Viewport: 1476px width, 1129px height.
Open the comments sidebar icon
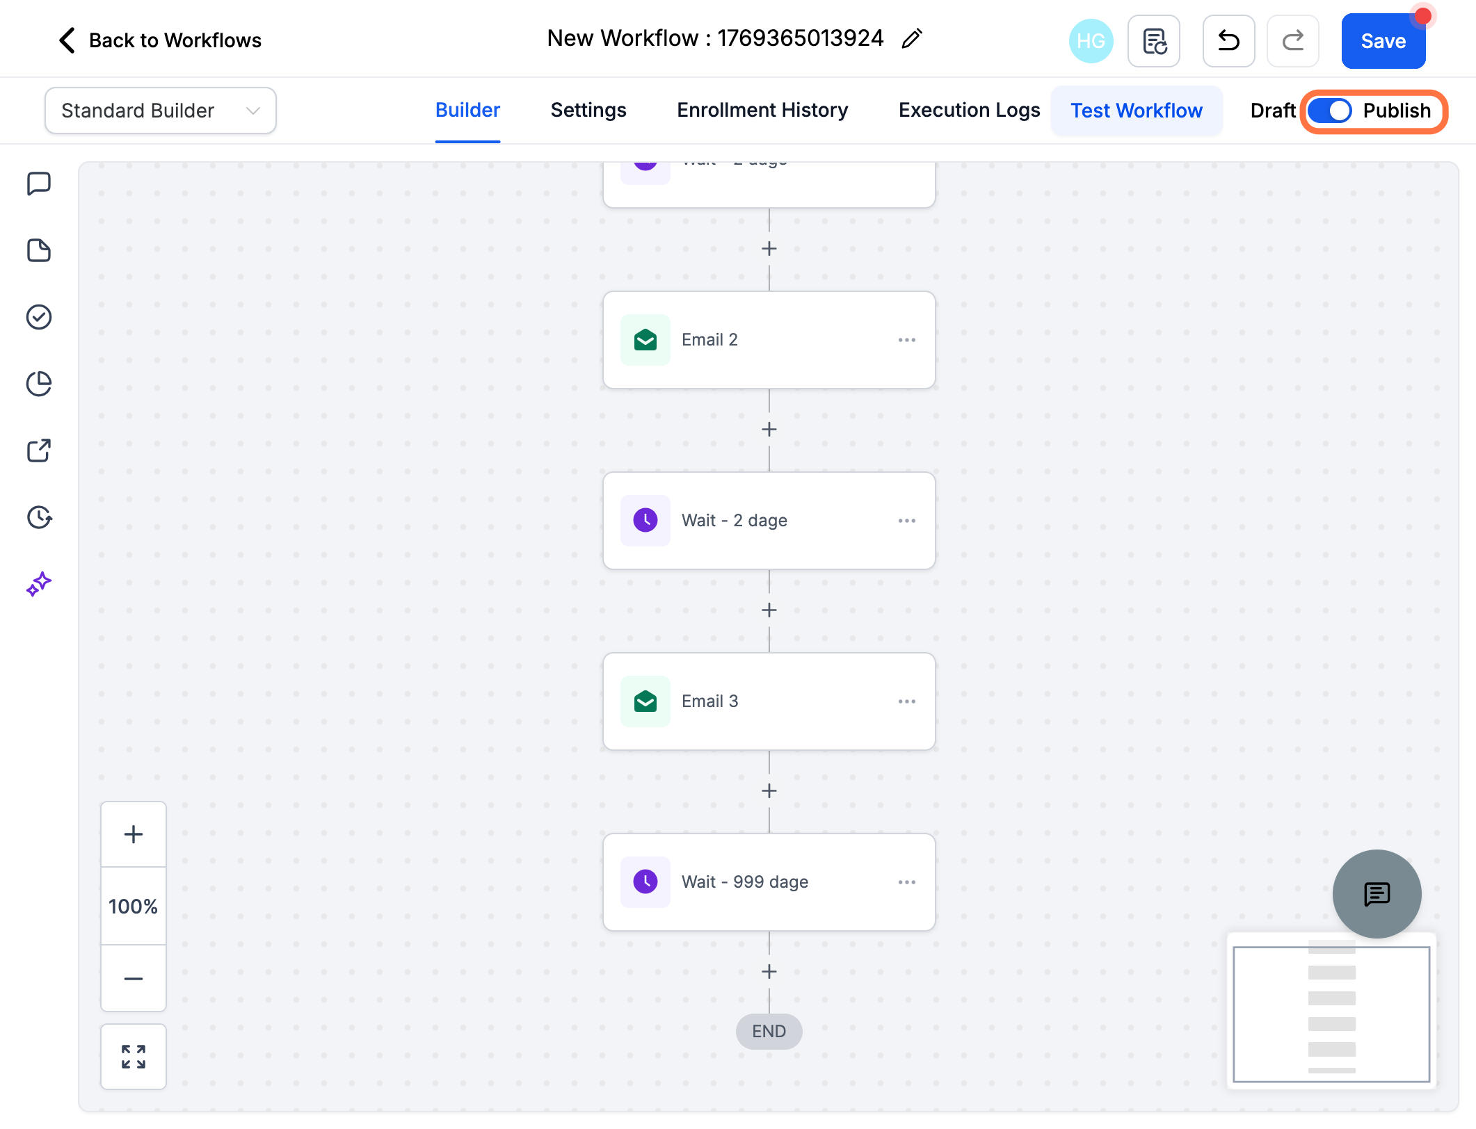tap(39, 184)
